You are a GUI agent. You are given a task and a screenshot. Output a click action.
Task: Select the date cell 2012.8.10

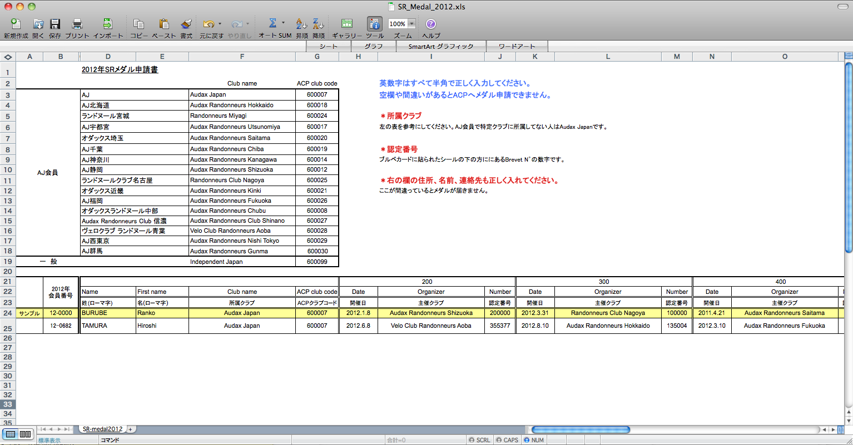(535, 326)
